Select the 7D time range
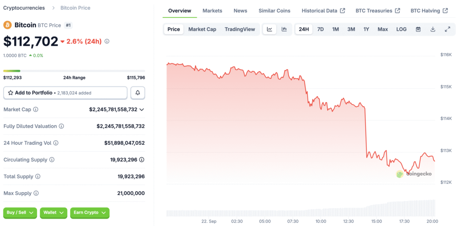The height and width of the screenshot is (226, 456). point(320,29)
